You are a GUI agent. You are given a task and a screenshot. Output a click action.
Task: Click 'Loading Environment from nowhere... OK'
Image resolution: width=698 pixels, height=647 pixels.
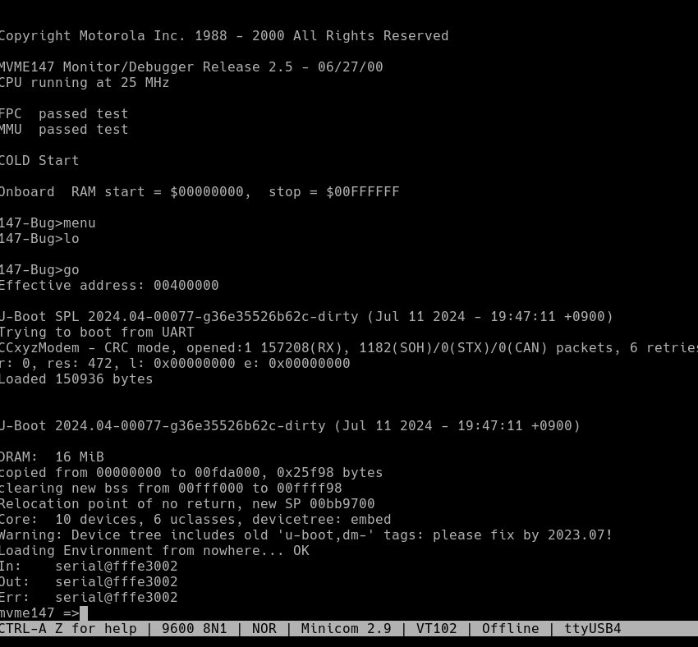point(154,550)
